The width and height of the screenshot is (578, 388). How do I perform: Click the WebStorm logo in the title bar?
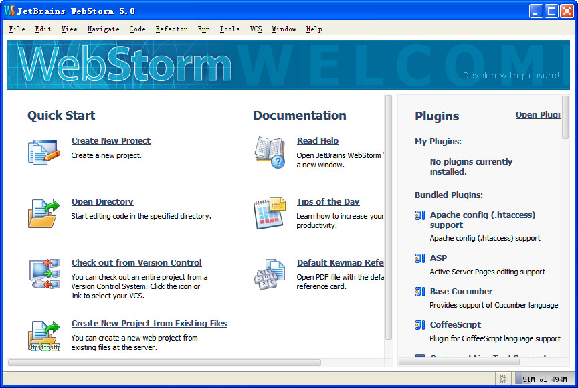point(8,10)
